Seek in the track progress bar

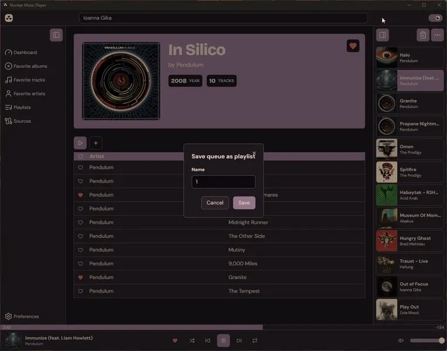coord(224,328)
